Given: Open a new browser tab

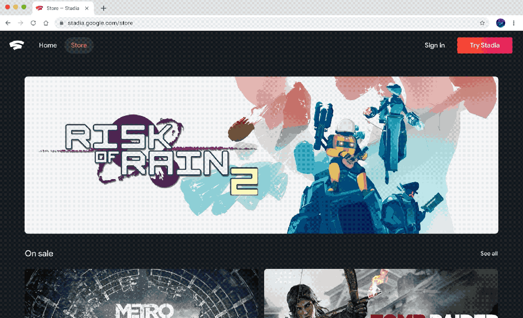Looking at the screenshot, I should 104,8.
